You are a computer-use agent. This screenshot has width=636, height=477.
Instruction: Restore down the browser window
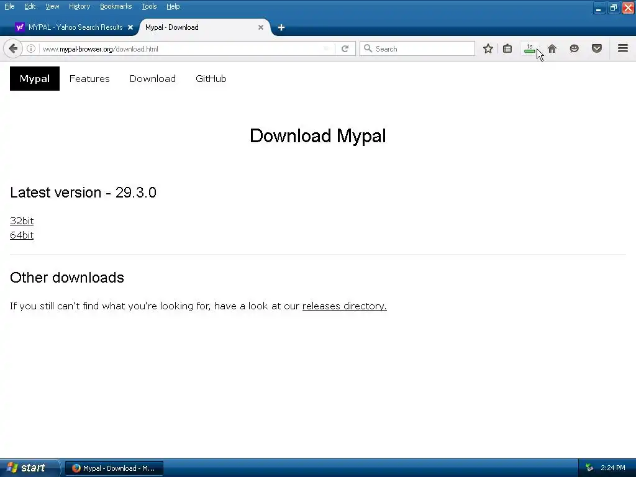point(614,7)
